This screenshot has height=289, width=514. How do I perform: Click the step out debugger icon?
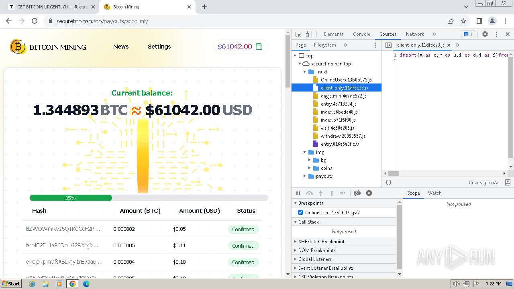(332, 193)
